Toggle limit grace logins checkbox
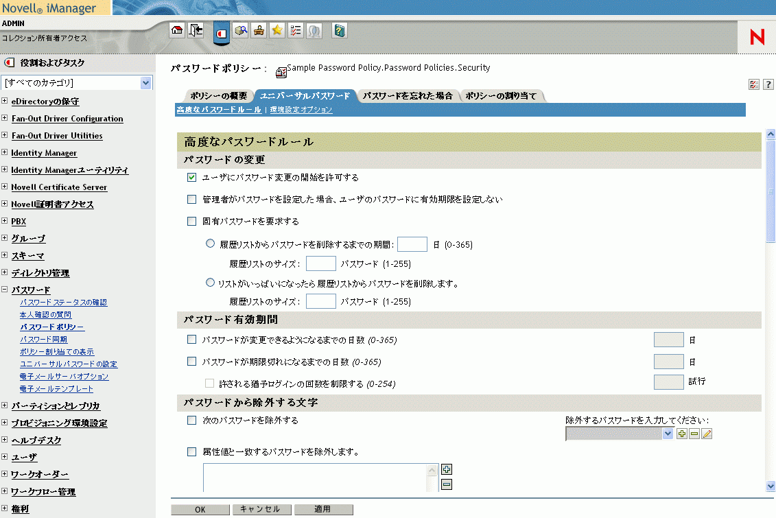 (x=210, y=384)
